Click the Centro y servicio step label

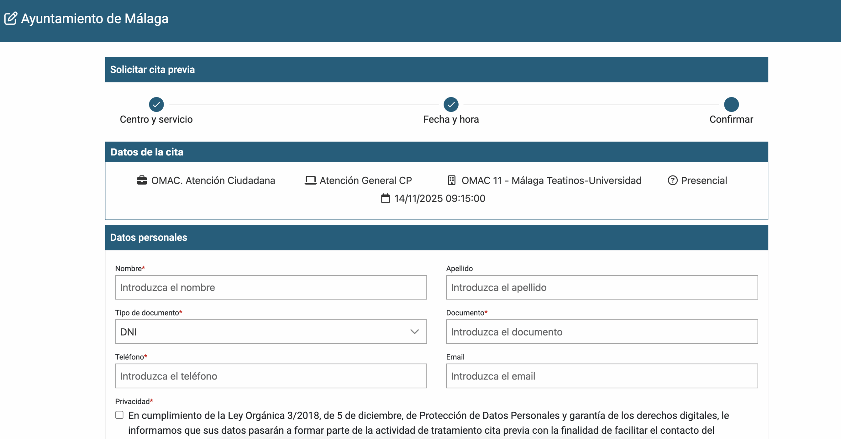point(156,119)
